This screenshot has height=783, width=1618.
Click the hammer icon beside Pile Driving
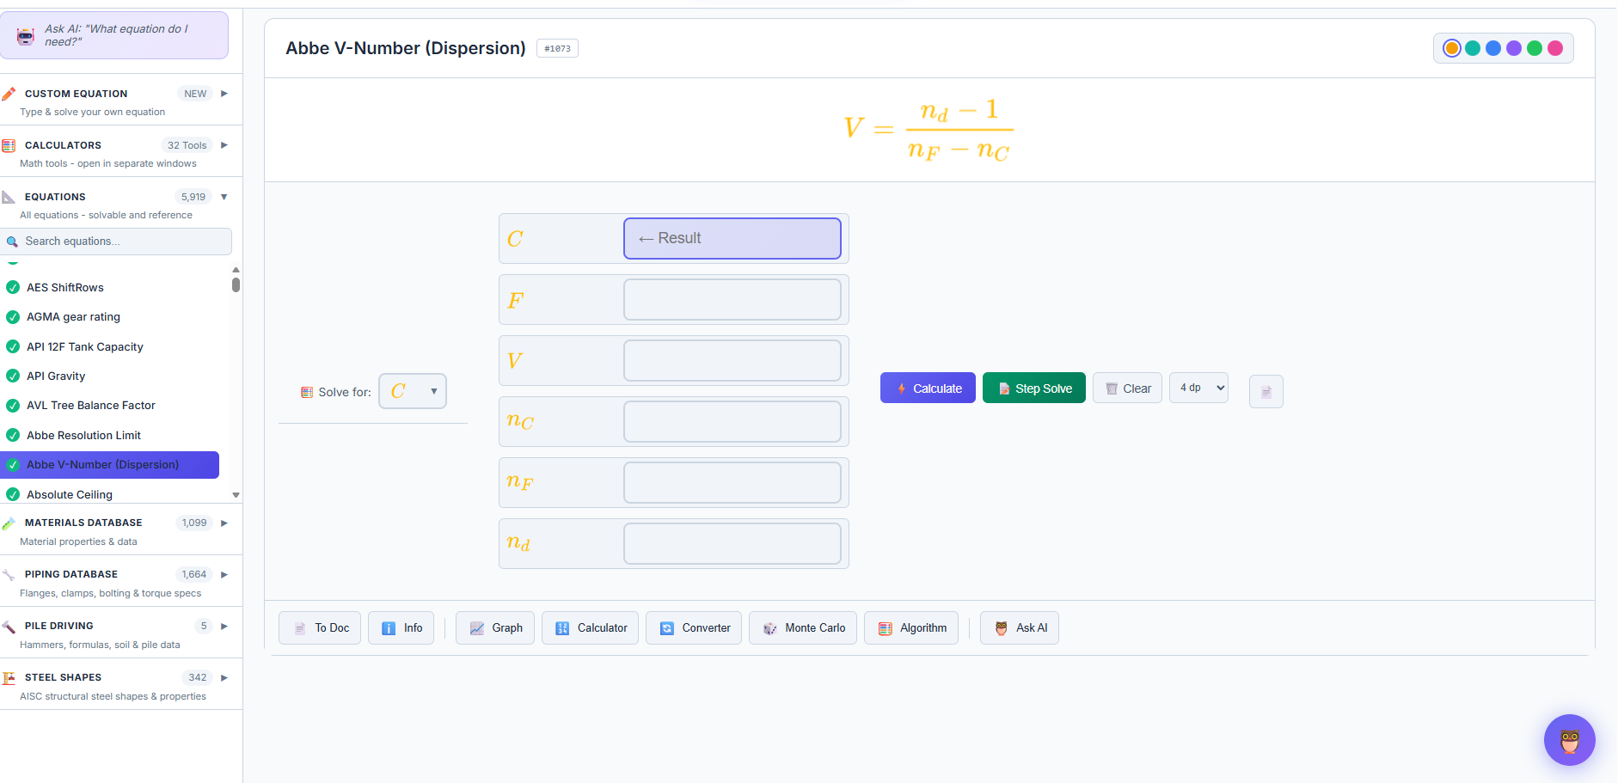coord(9,627)
